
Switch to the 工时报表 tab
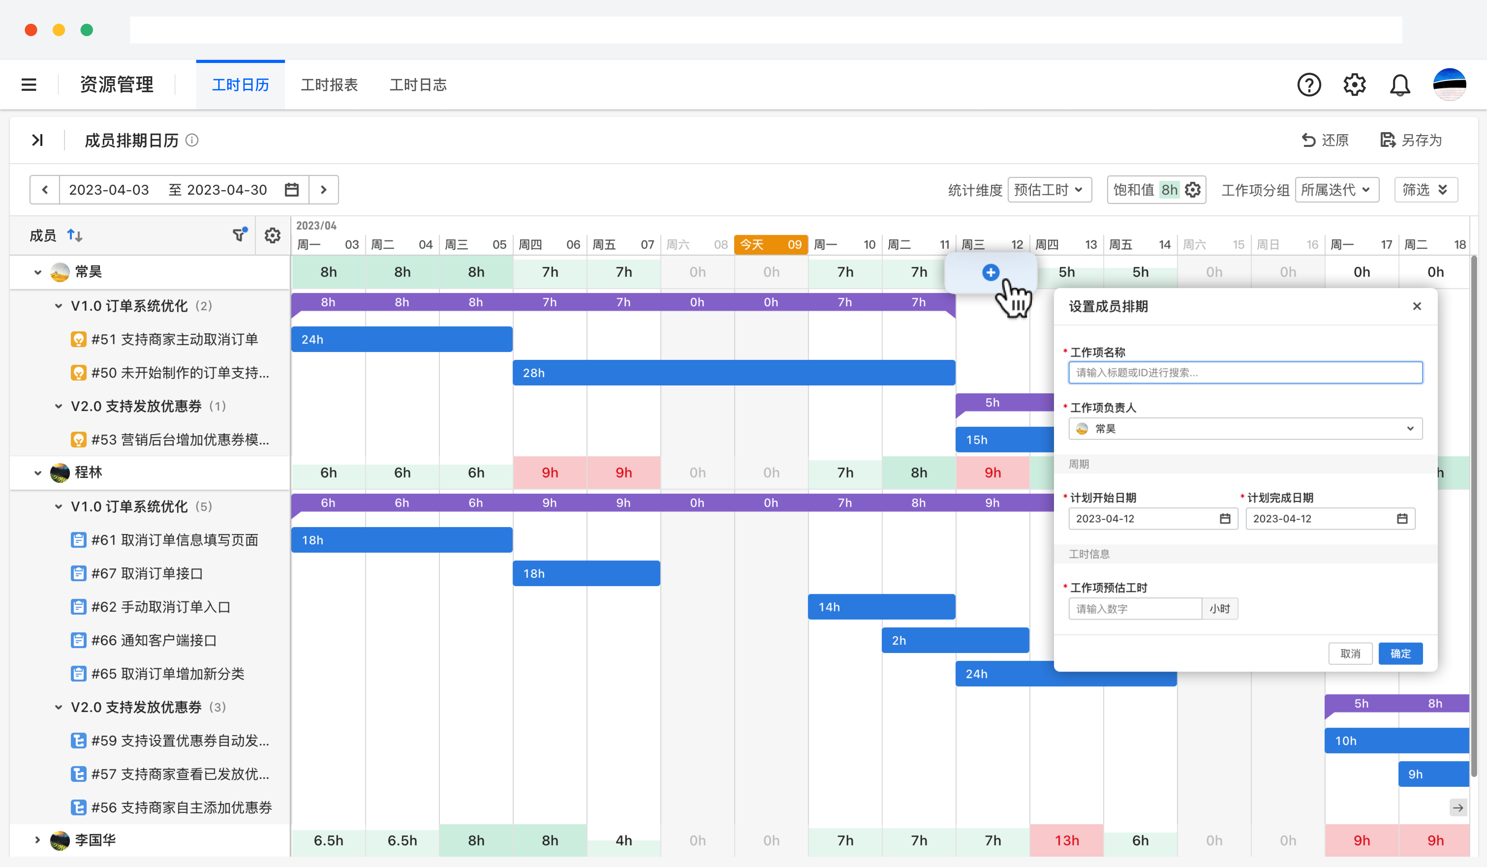[329, 85]
